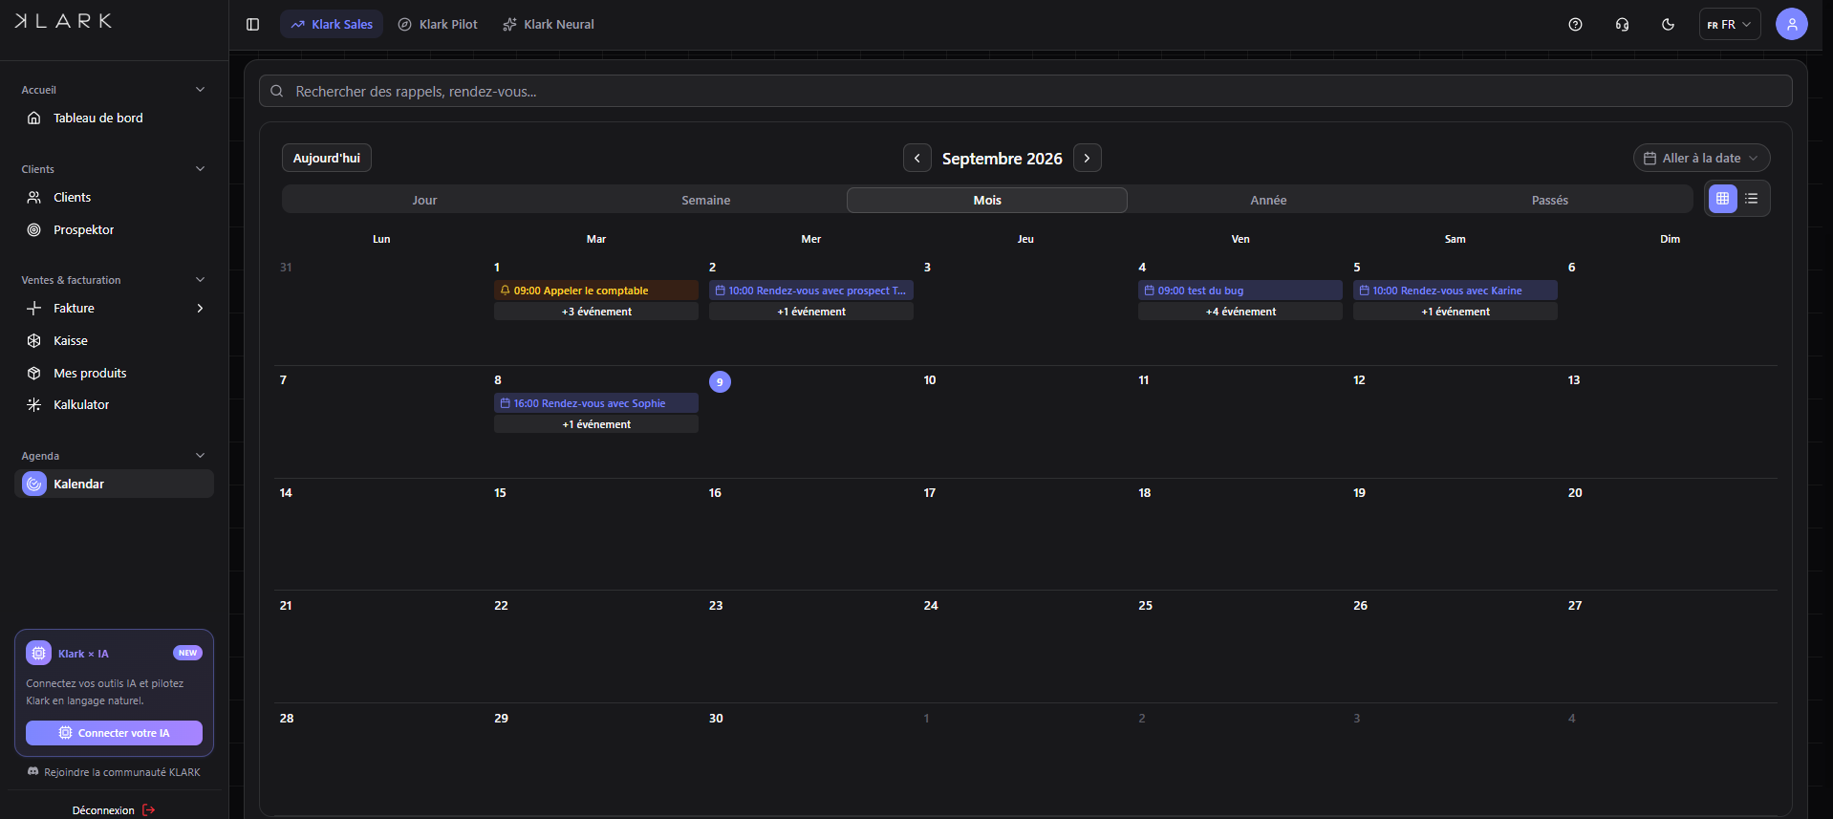Focus the reminders search field
The height and width of the screenshot is (819, 1833).
pyautogui.click(x=1025, y=91)
